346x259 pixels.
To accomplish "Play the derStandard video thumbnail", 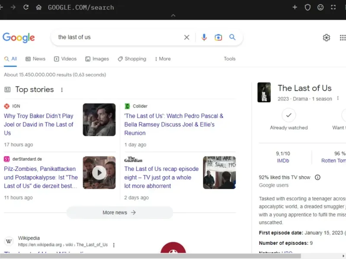I will [99, 173].
